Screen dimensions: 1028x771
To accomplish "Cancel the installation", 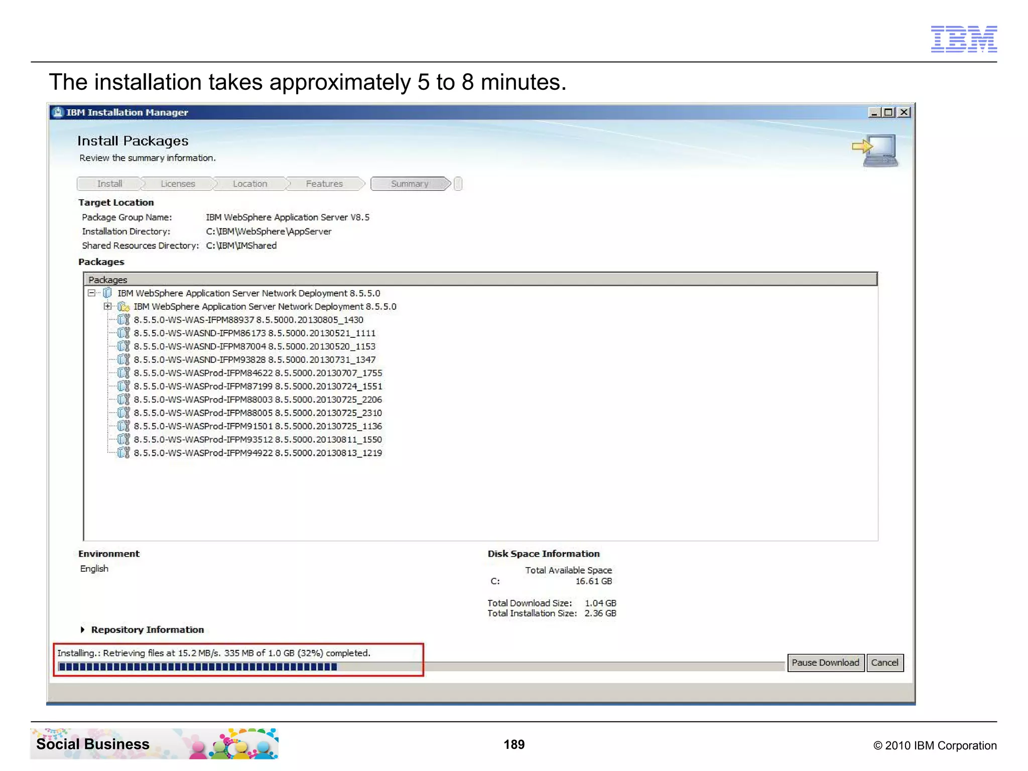I will (x=885, y=663).
